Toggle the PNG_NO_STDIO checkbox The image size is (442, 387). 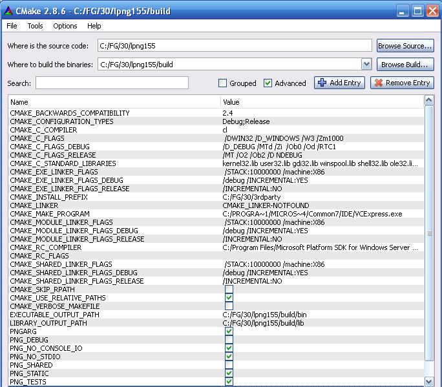coord(229,357)
